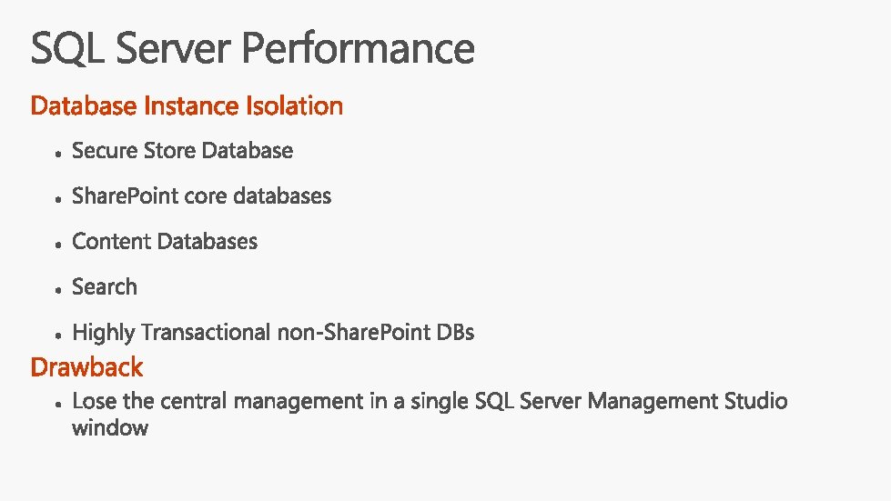The height and width of the screenshot is (501, 891).
Task: Click the bullet marker before 'Search'
Action: pos(56,290)
